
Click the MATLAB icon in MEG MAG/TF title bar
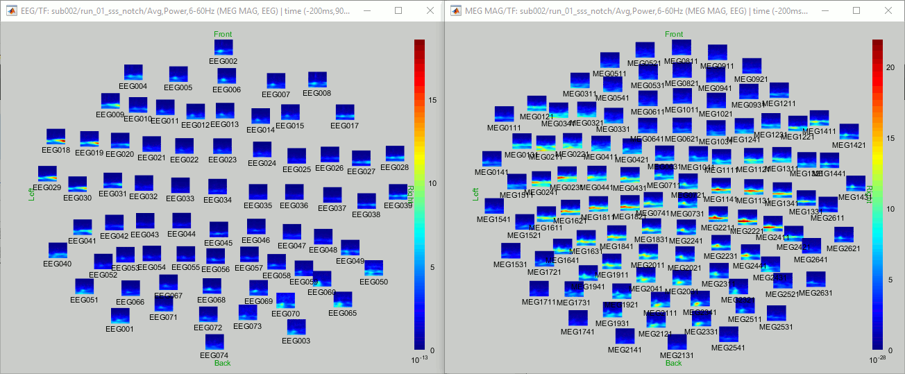pyautogui.click(x=456, y=11)
